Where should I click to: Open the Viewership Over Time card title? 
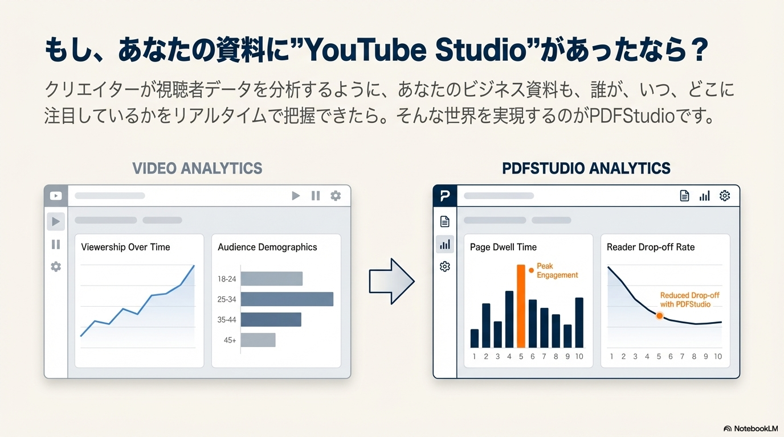(x=125, y=247)
